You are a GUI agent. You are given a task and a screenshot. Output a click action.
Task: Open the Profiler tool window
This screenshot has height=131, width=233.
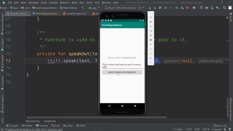[x=27, y=126]
